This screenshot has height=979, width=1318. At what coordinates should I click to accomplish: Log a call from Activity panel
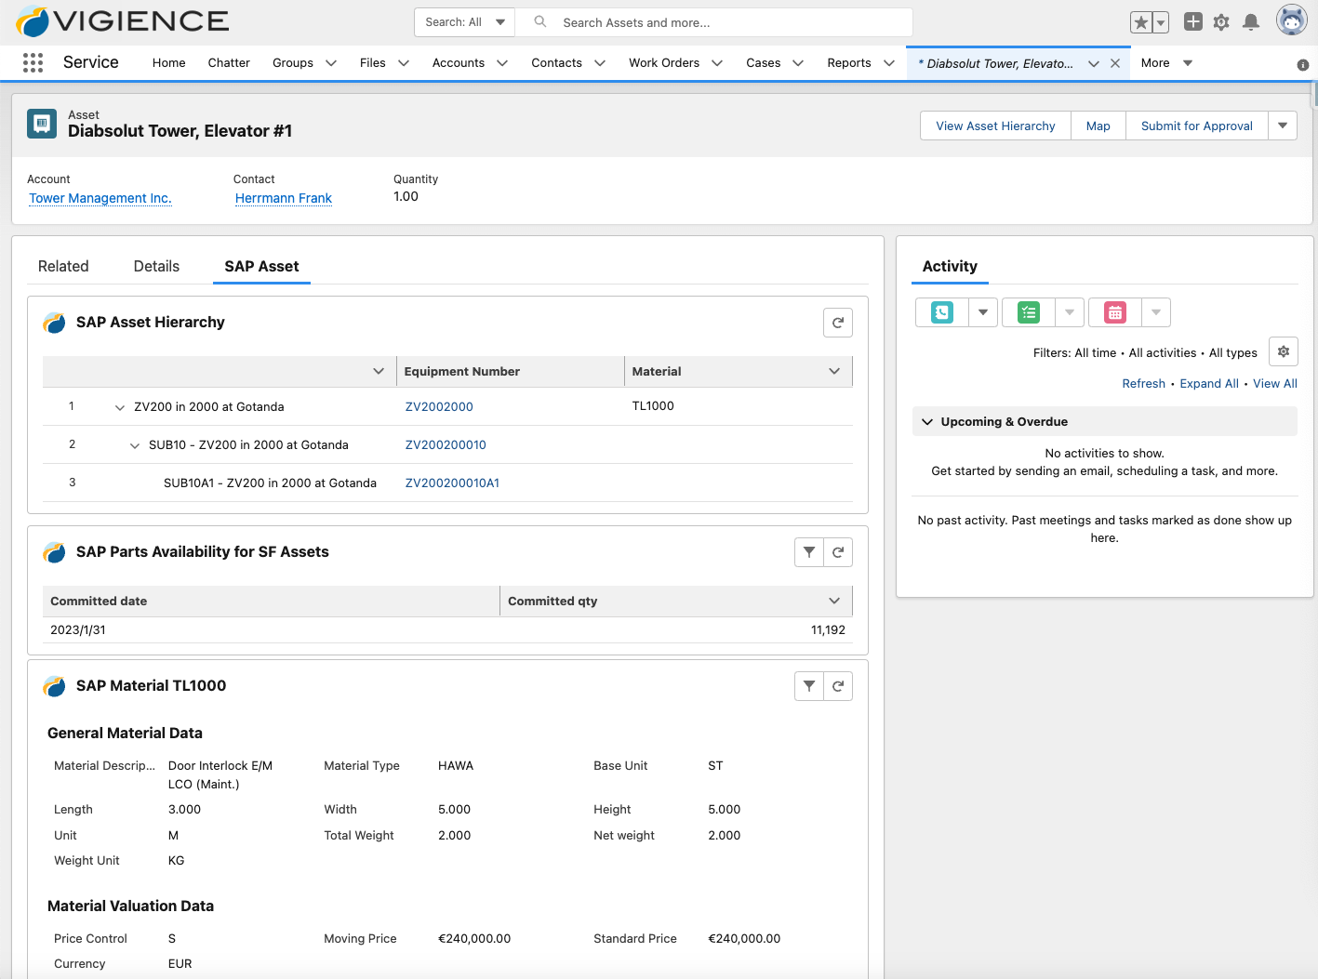pyautogui.click(x=942, y=312)
